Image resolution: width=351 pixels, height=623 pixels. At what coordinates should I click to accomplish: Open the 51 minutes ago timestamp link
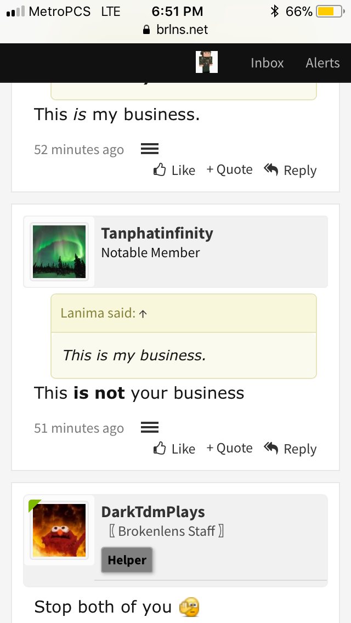point(79,428)
